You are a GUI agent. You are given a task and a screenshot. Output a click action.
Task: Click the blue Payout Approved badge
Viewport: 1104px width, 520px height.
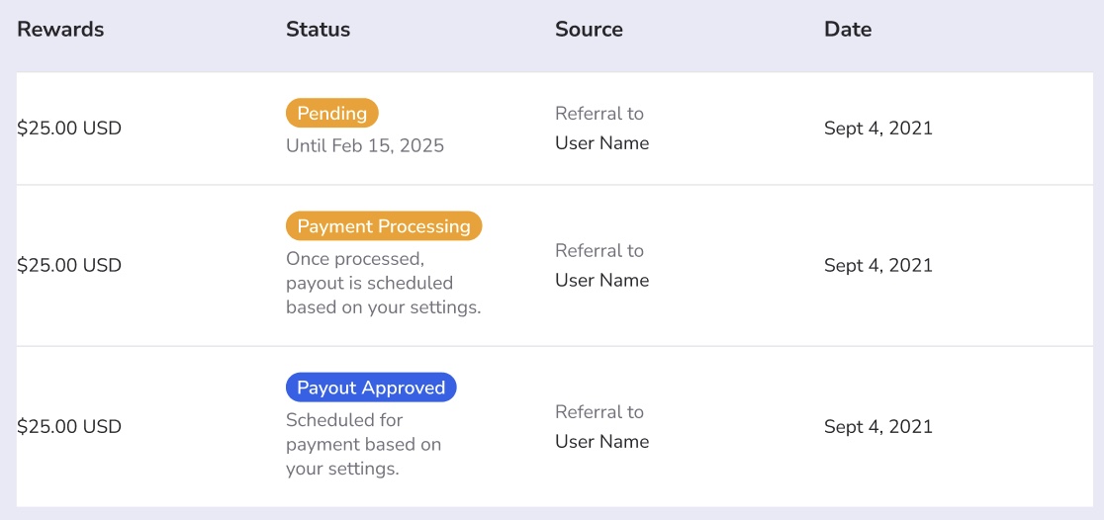click(x=371, y=388)
